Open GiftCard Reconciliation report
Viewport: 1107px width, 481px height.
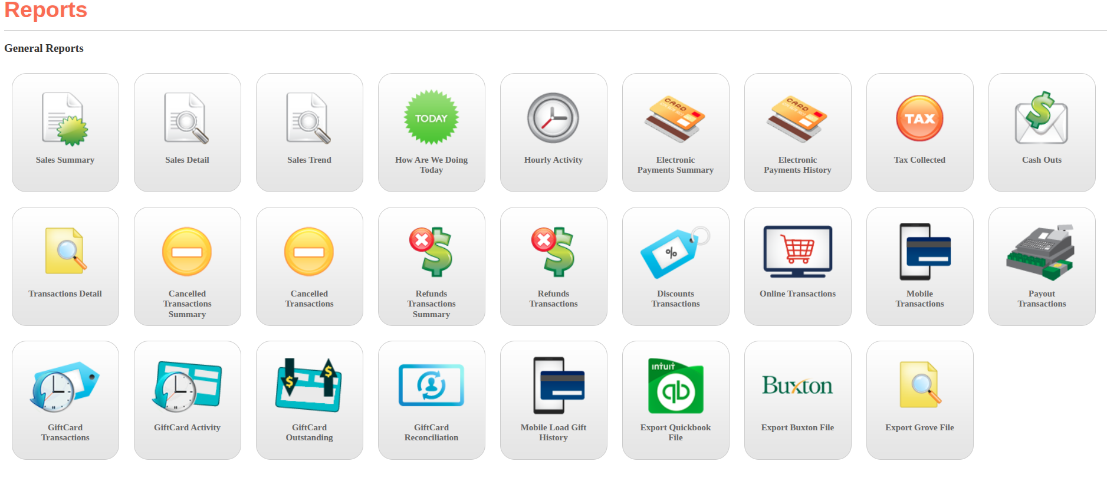point(431,400)
